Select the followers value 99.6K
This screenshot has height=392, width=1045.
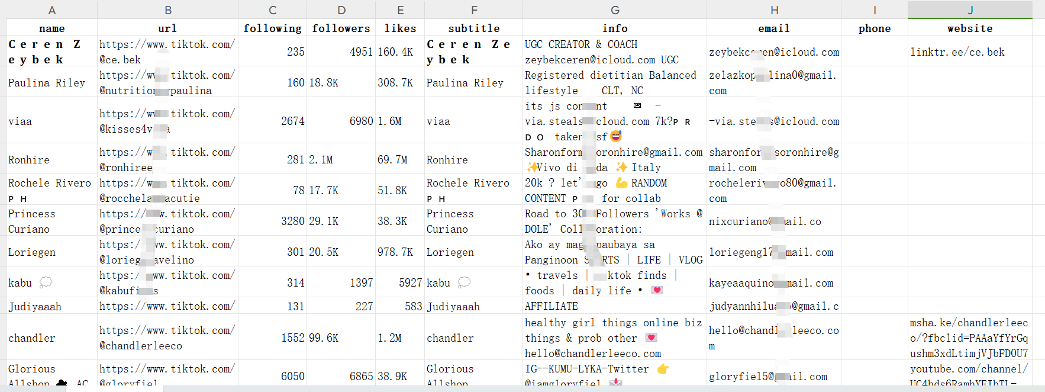point(341,338)
